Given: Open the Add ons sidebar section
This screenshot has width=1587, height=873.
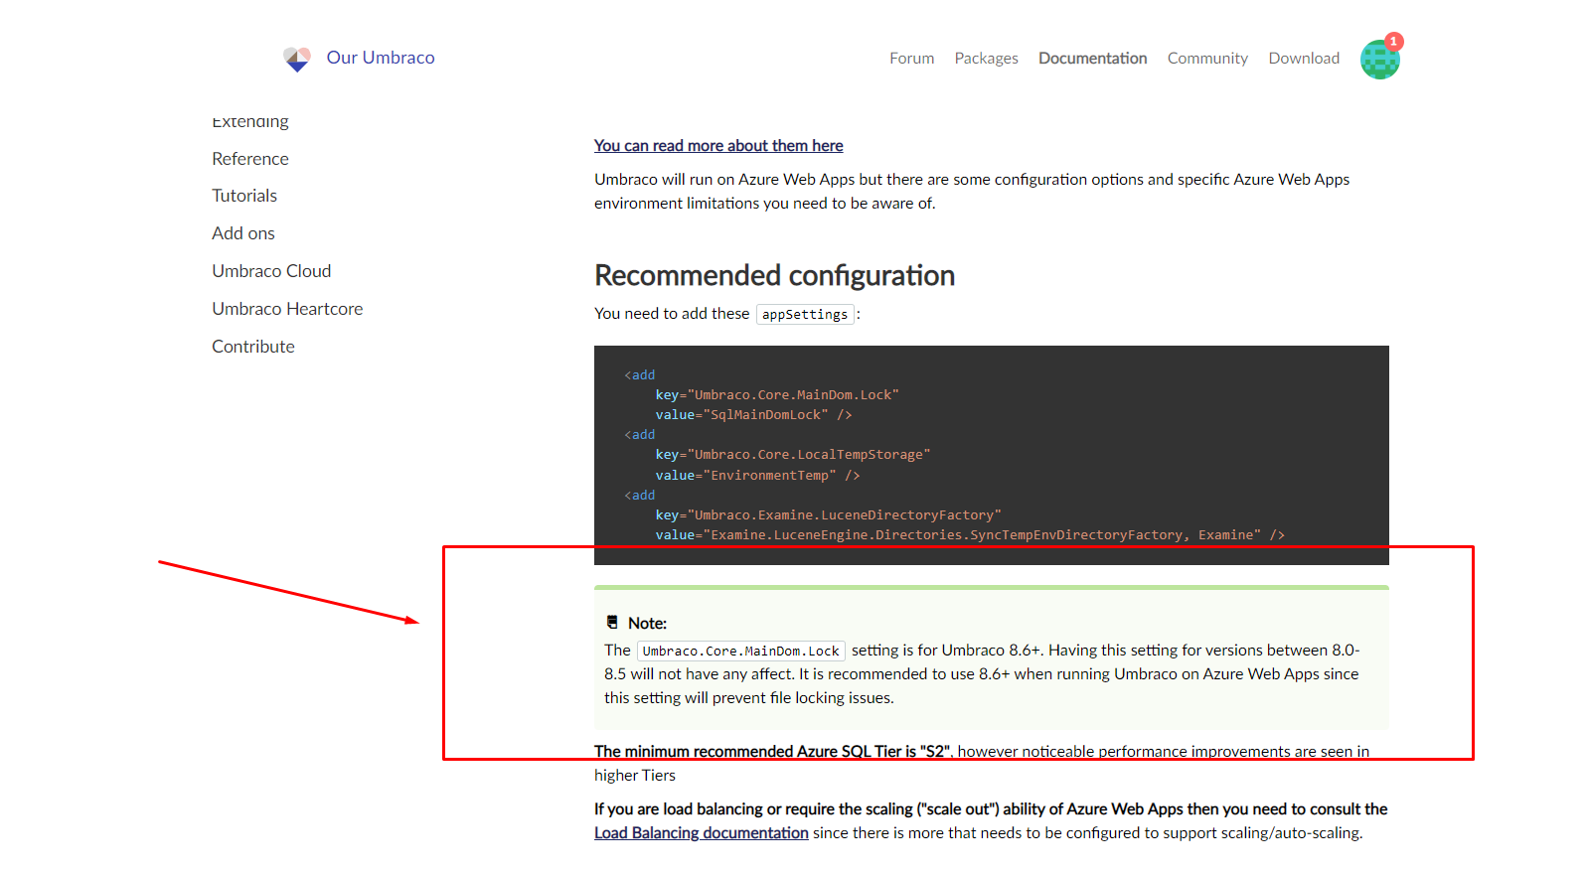Looking at the screenshot, I should [x=243, y=233].
